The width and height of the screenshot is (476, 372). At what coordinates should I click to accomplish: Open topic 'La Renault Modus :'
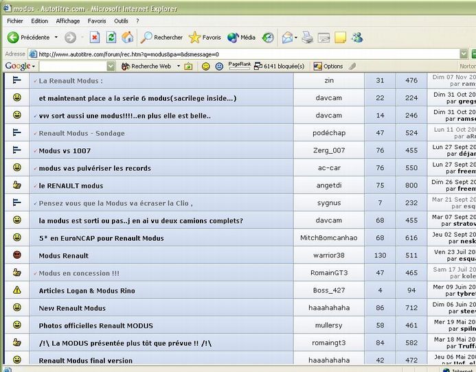(71, 81)
